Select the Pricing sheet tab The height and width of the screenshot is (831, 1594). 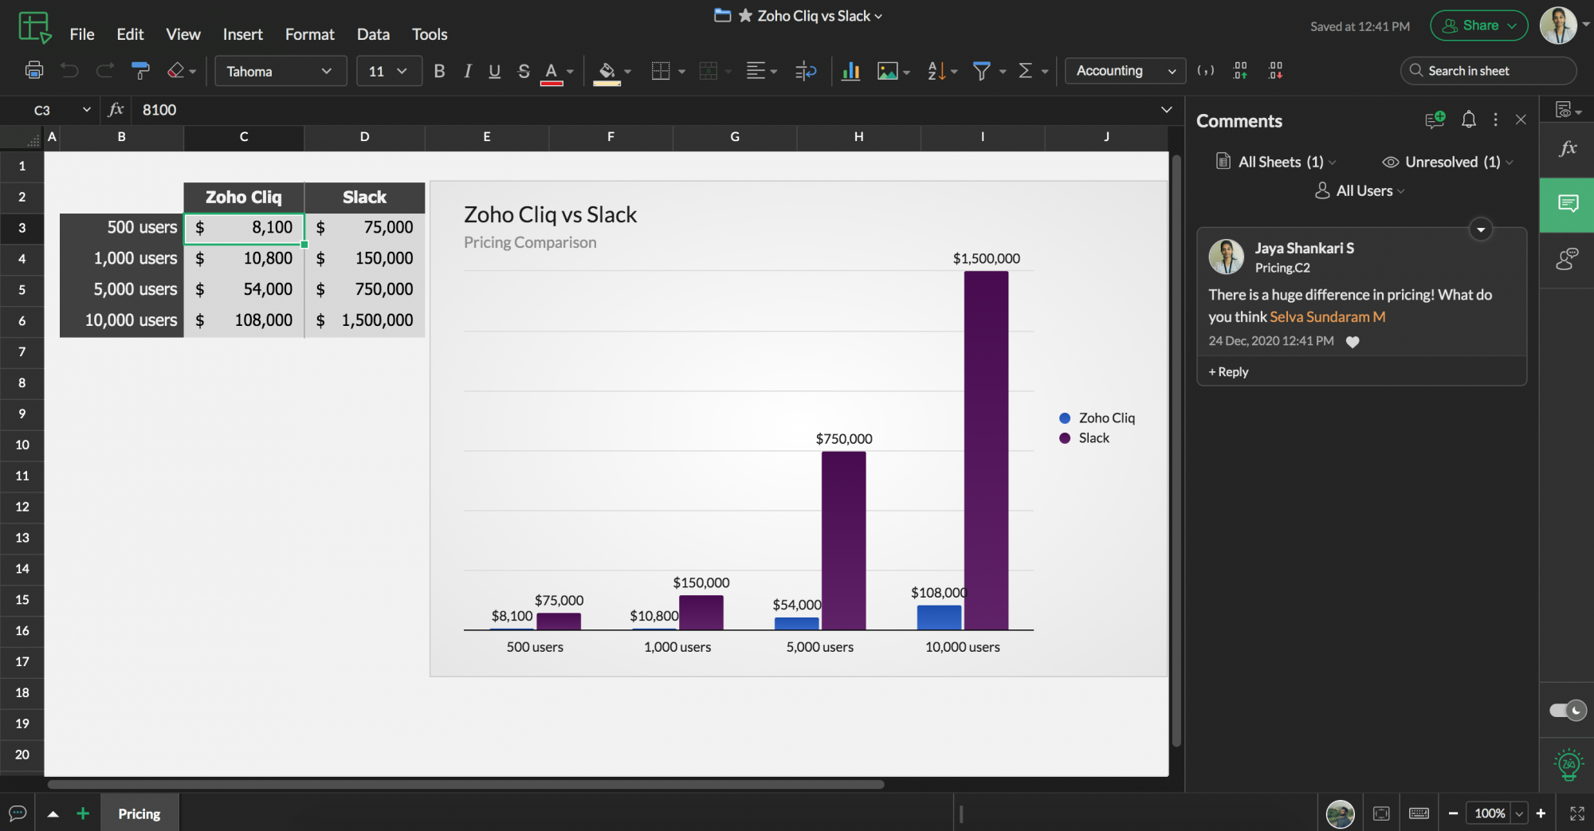139,813
